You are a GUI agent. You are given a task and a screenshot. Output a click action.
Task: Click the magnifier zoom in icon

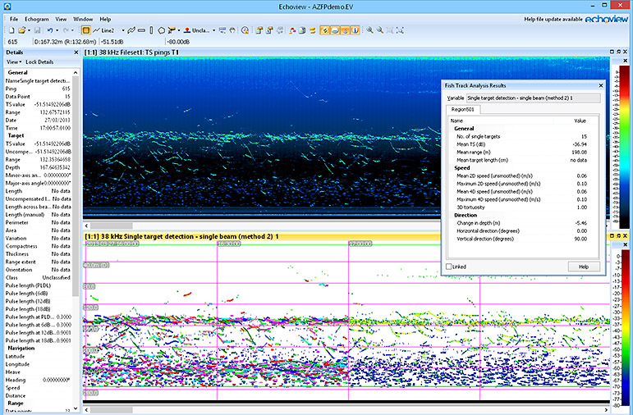coord(369,30)
